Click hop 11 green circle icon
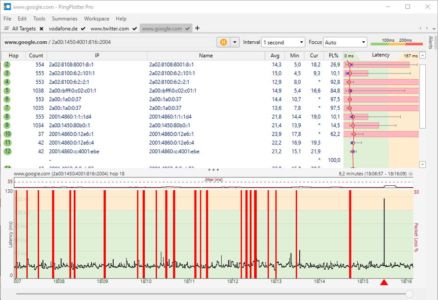 pyautogui.click(x=7, y=142)
